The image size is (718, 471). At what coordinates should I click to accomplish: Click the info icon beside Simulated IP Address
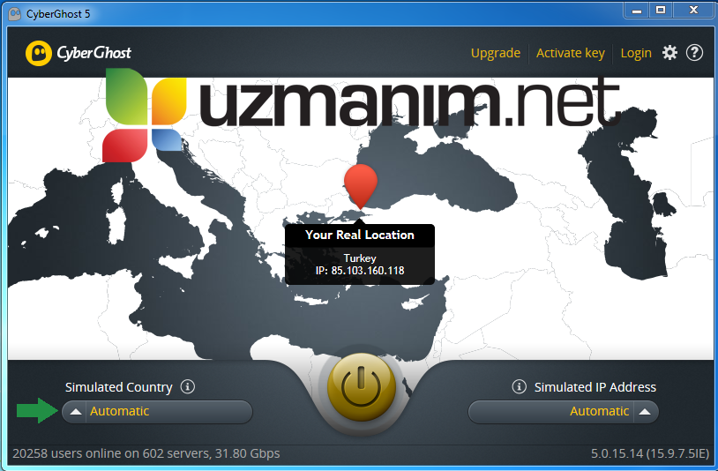(x=519, y=386)
